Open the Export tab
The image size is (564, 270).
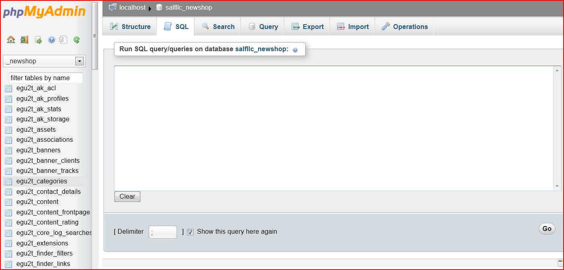tap(307, 27)
